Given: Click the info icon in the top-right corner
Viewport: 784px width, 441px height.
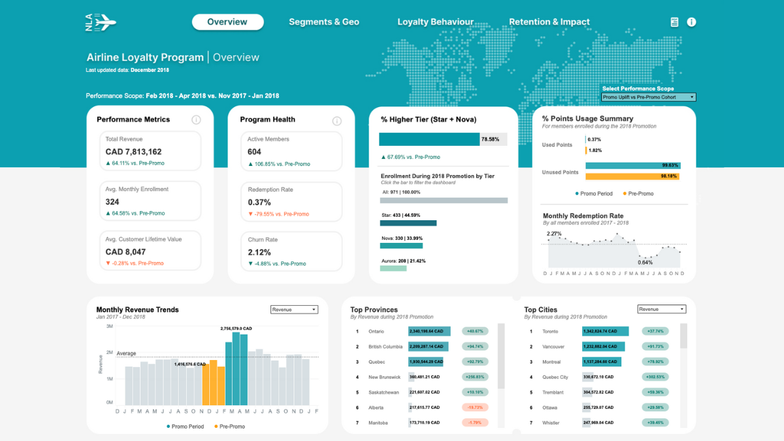Looking at the screenshot, I should click(691, 22).
